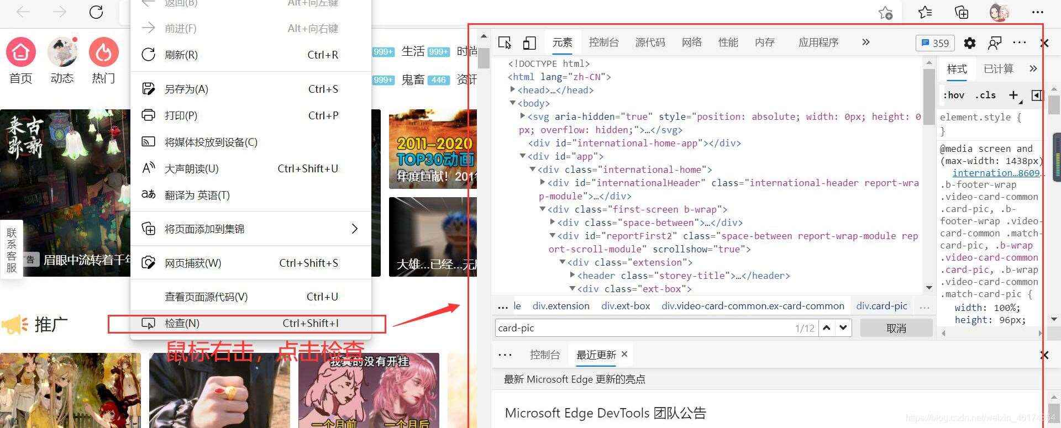1061x428 pixels.
Task: Click the card-pic search input field
Action: coord(641,328)
